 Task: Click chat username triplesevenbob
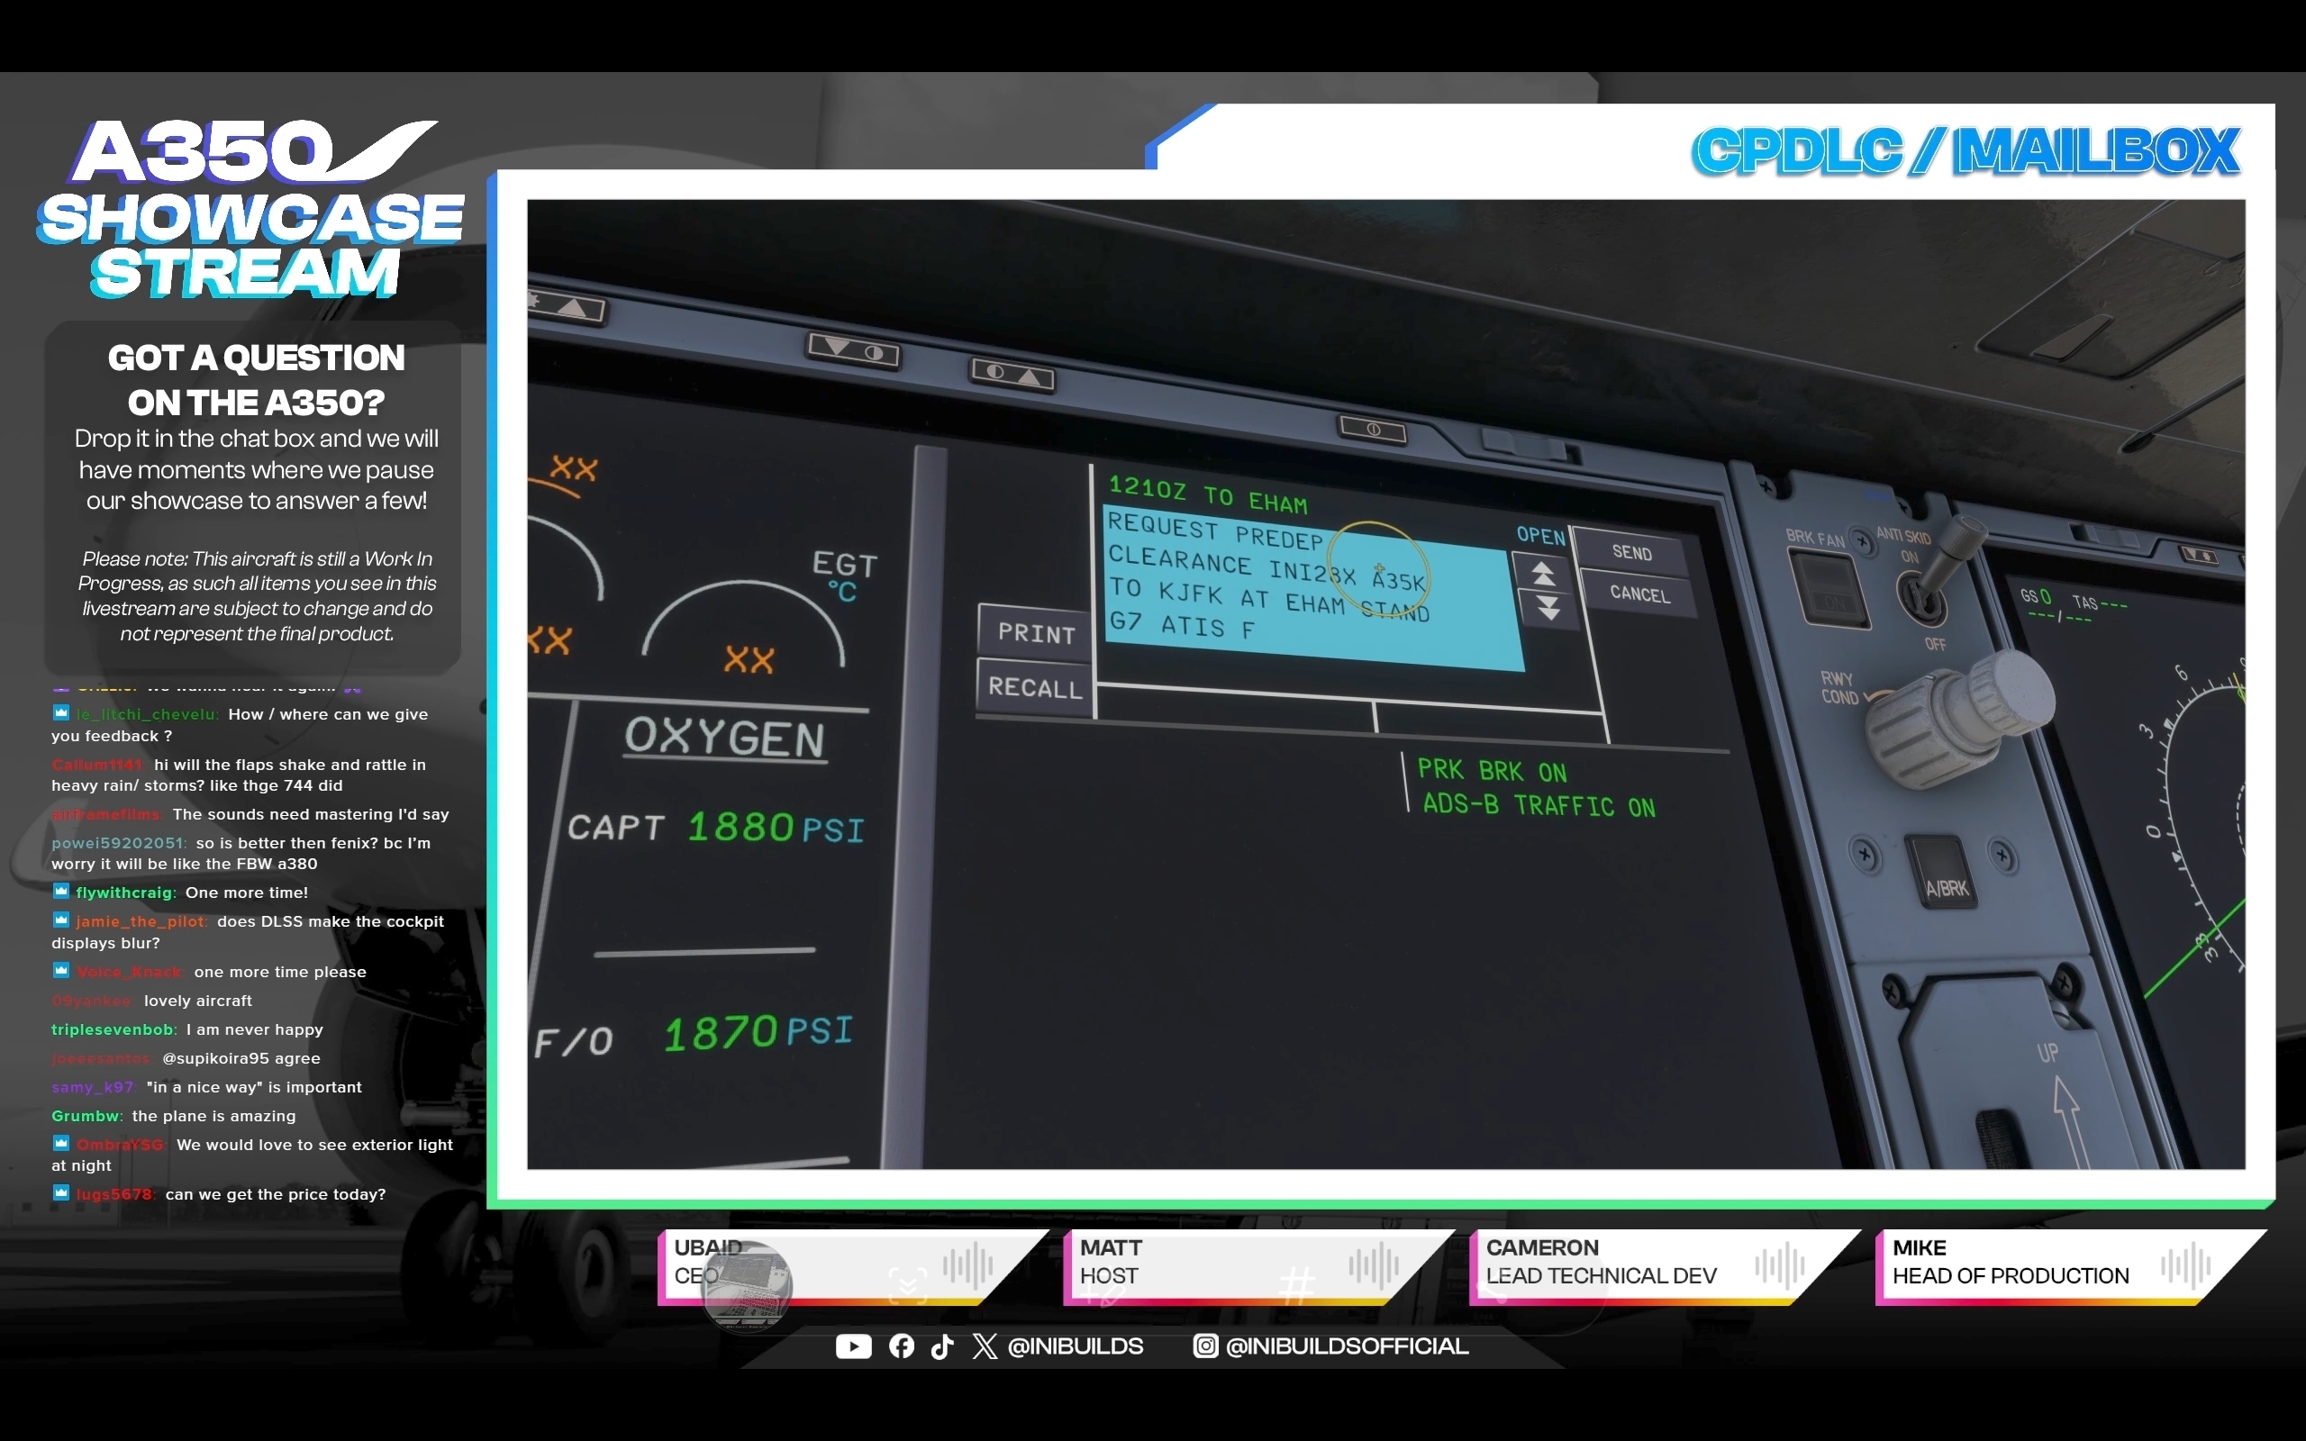tap(113, 1029)
